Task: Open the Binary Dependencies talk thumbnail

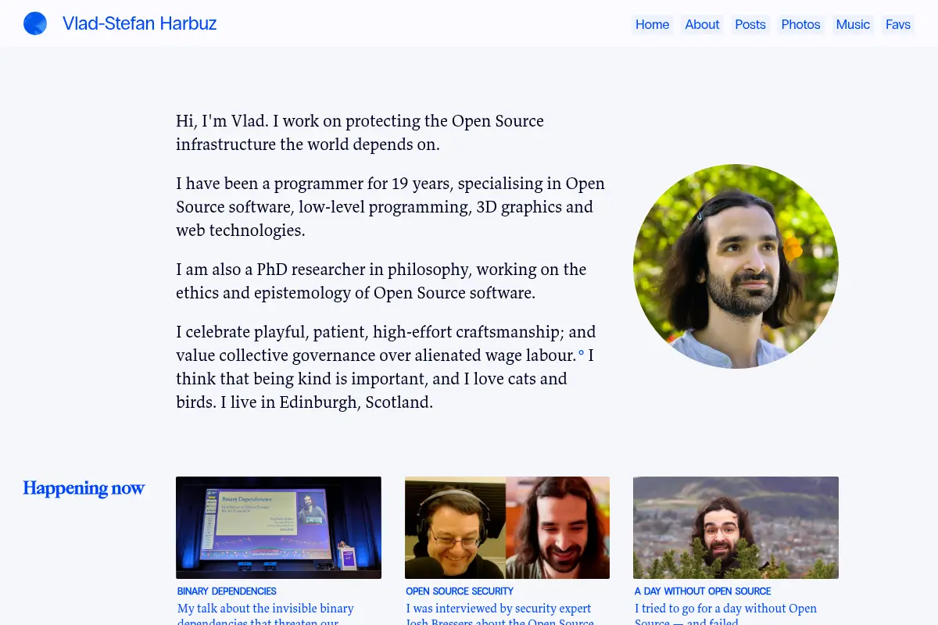Action: click(278, 527)
